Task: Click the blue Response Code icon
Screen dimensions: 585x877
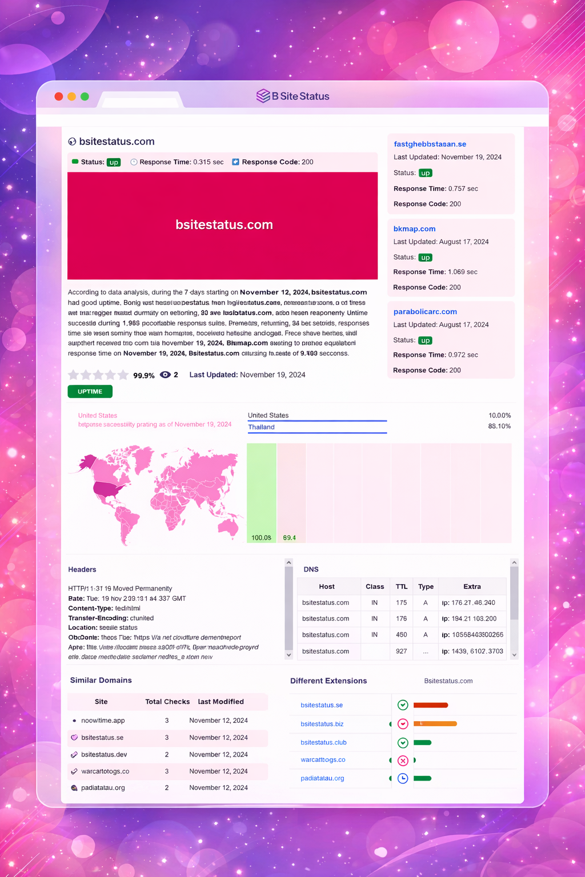Action: (x=235, y=162)
